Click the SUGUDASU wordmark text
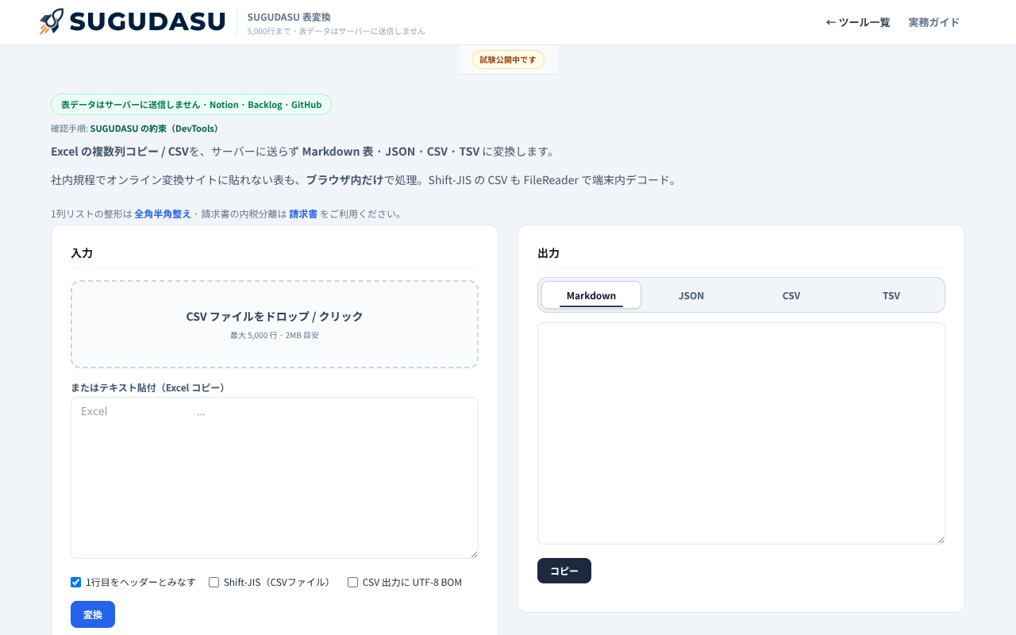Viewport: 1016px width, 635px height. click(148, 21)
